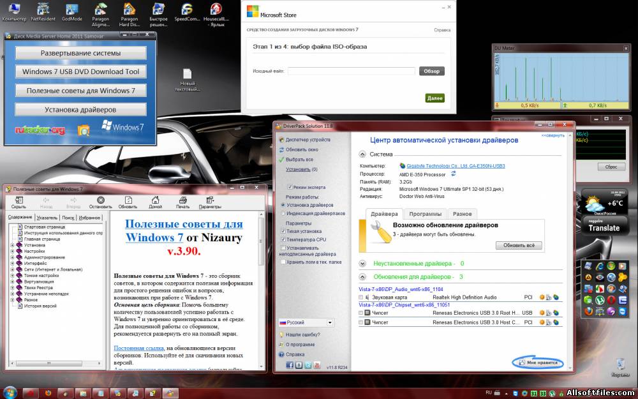Open the YouTube icon in DriverPack footer
The height and width of the screenshot is (399, 638).
(317, 365)
